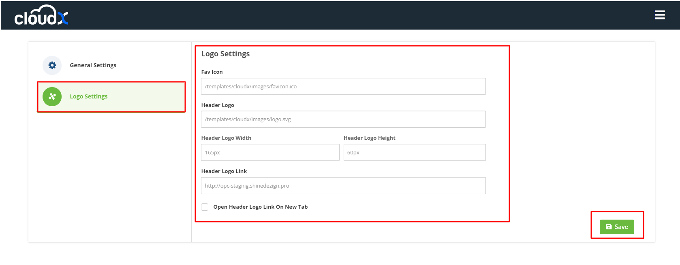Focus the Fav Icon path field

pos(343,86)
